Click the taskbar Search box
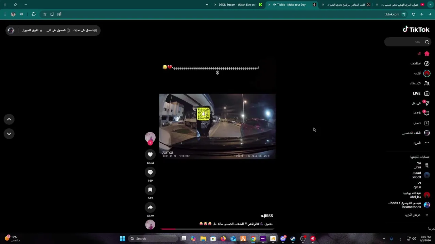 [153, 239]
